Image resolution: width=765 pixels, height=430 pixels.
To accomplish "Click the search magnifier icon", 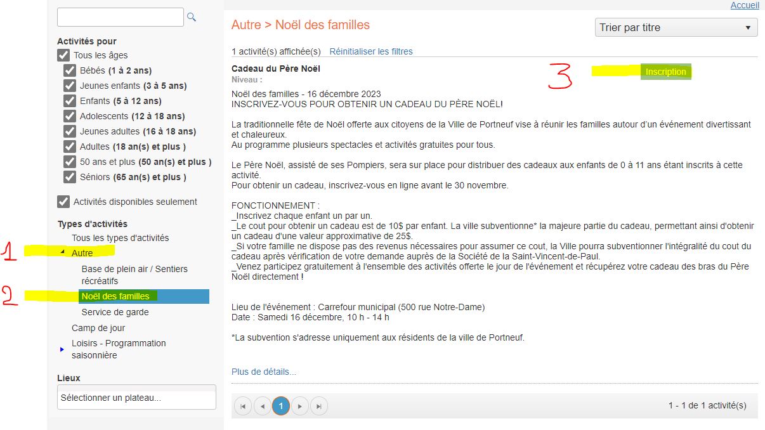I will [192, 17].
